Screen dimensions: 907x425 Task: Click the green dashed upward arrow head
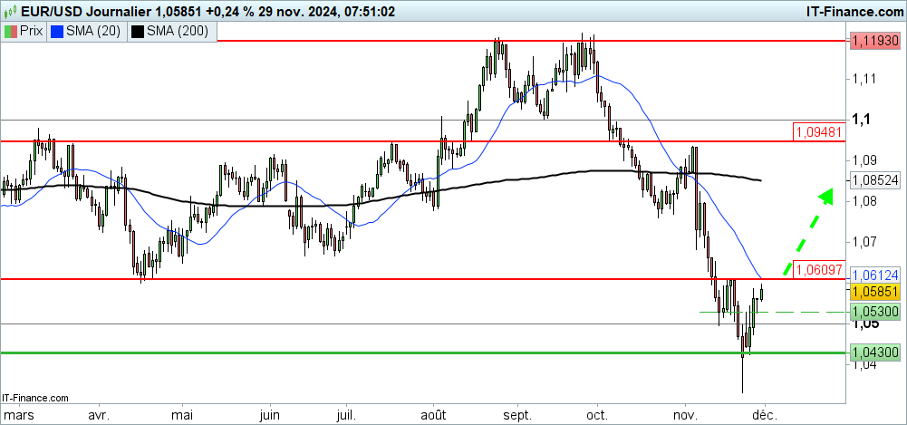tap(824, 196)
